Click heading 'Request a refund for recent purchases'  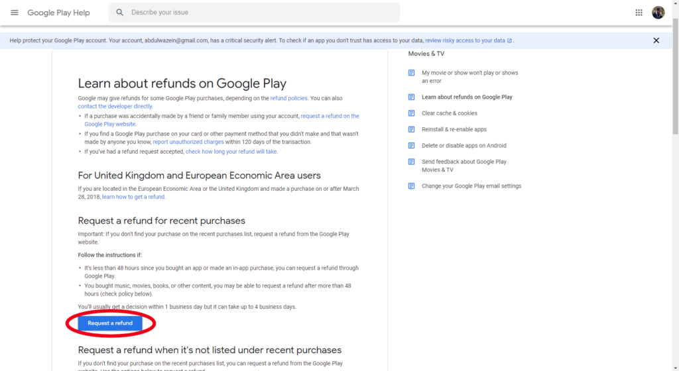click(x=162, y=221)
